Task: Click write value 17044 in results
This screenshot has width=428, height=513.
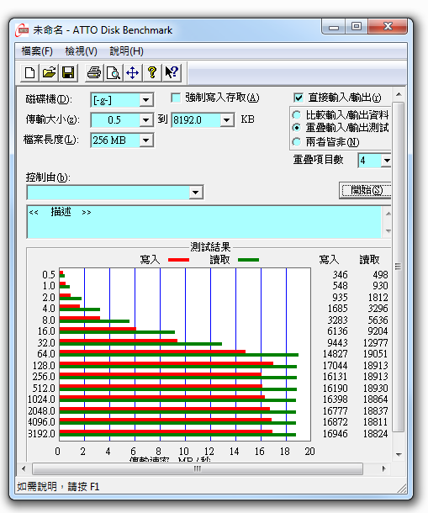Action: click(x=335, y=365)
